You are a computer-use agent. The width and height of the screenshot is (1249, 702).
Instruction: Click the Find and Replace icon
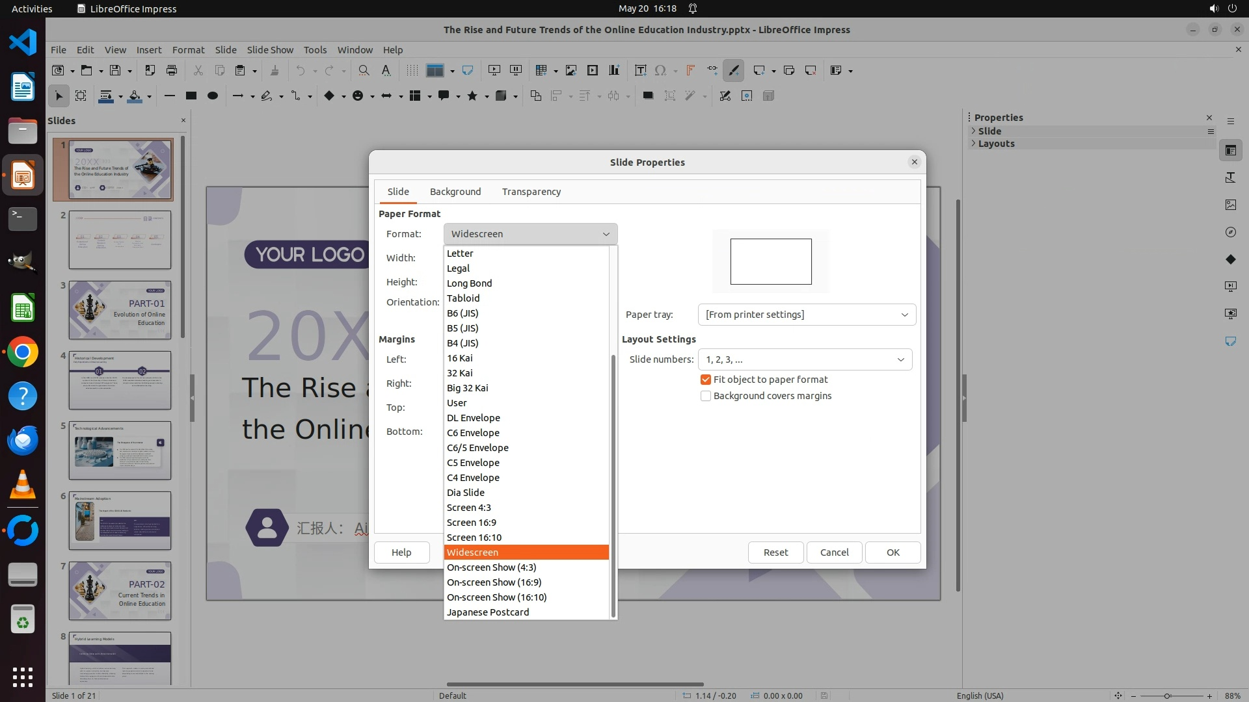pos(364,70)
